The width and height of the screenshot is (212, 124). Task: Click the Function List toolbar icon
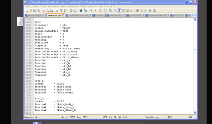(x=132, y=10)
